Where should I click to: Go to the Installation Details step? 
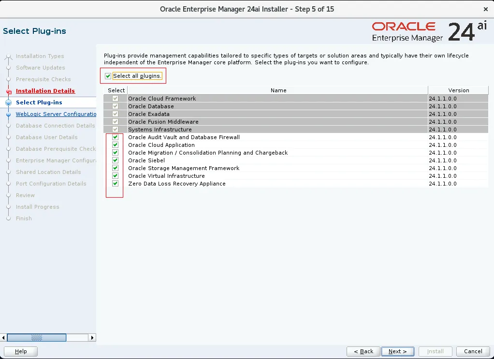click(45, 91)
